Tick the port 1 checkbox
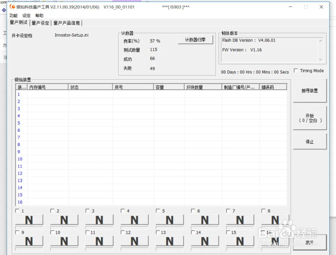 point(17,211)
